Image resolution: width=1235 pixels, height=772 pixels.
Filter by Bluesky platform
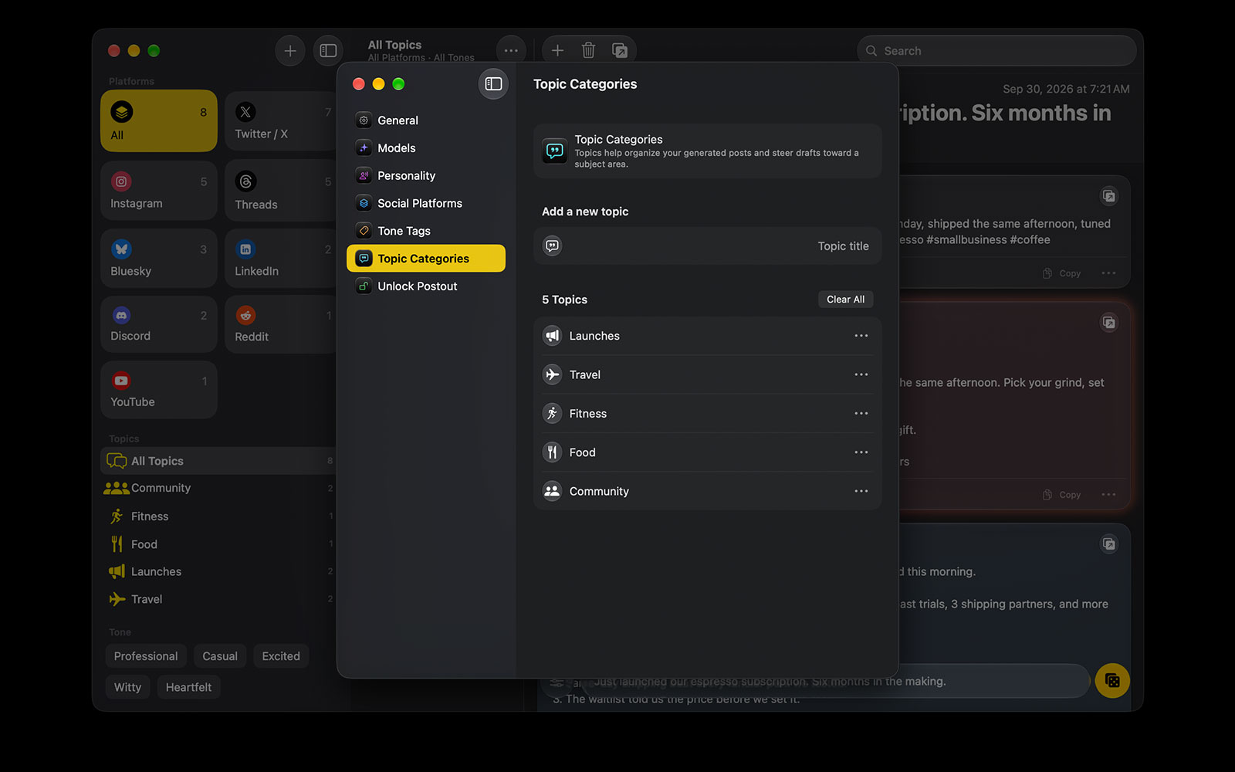pos(159,259)
